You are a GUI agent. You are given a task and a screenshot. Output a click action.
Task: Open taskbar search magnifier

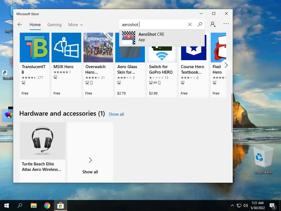[x=20, y=206]
